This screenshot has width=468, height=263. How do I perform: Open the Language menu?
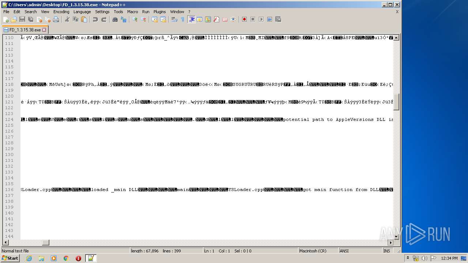pyautogui.click(x=82, y=12)
